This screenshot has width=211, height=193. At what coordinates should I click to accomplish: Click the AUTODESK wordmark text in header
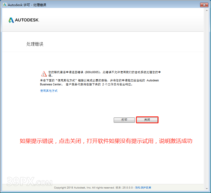point(27,20)
